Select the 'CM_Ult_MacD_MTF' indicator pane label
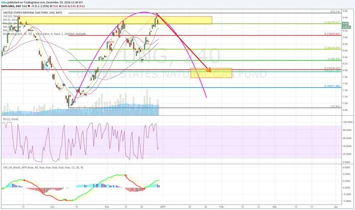The width and height of the screenshot is (355, 210). (43, 167)
